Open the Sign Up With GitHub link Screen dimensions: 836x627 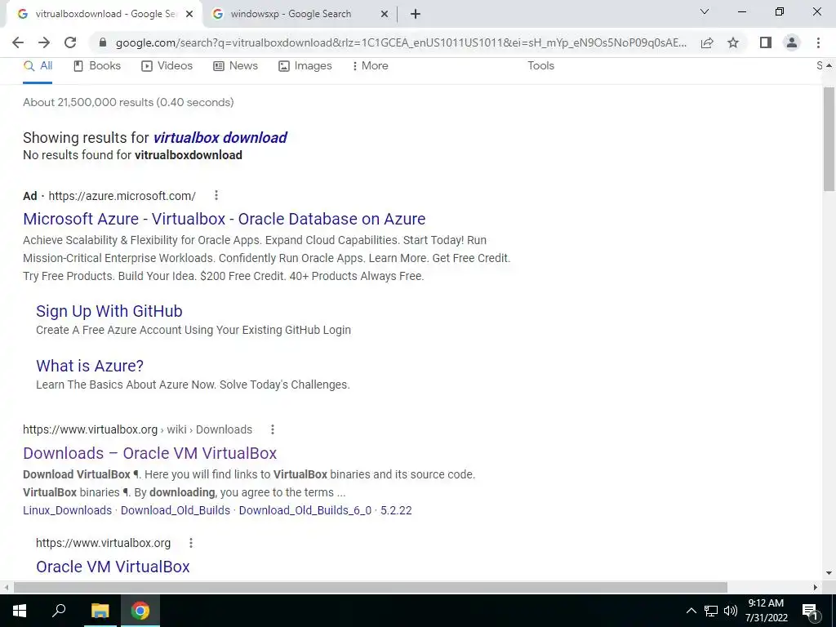tap(109, 311)
